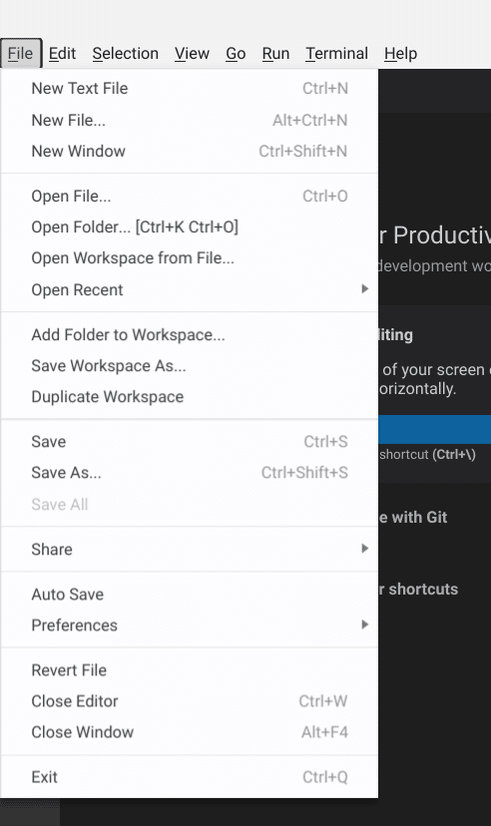The image size is (491, 826).
Task: Choose Duplicate Workspace
Action: point(190,397)
